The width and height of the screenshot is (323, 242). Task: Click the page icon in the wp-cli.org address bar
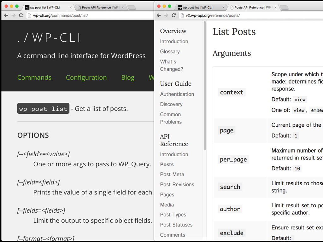pos(29,15)
